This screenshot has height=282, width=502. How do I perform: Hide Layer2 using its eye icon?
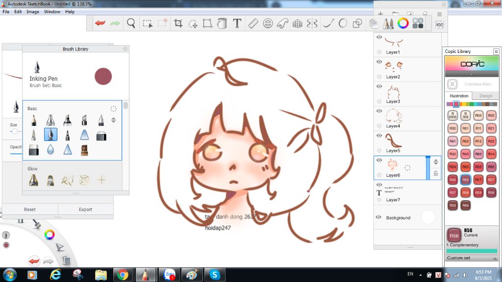click(x=379, y=62)
